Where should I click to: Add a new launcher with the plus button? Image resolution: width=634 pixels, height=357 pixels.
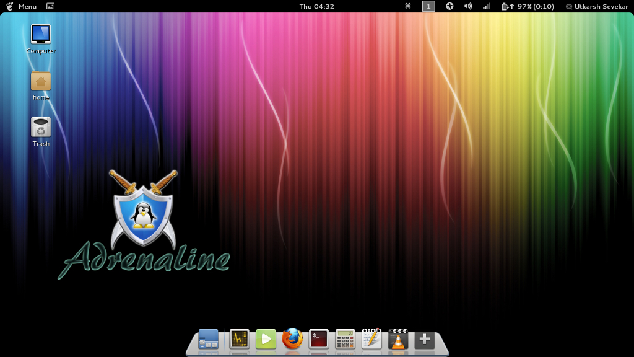(x=423, y=340)
